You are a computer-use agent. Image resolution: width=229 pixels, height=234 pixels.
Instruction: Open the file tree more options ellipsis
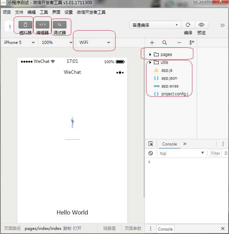[179, 43]
